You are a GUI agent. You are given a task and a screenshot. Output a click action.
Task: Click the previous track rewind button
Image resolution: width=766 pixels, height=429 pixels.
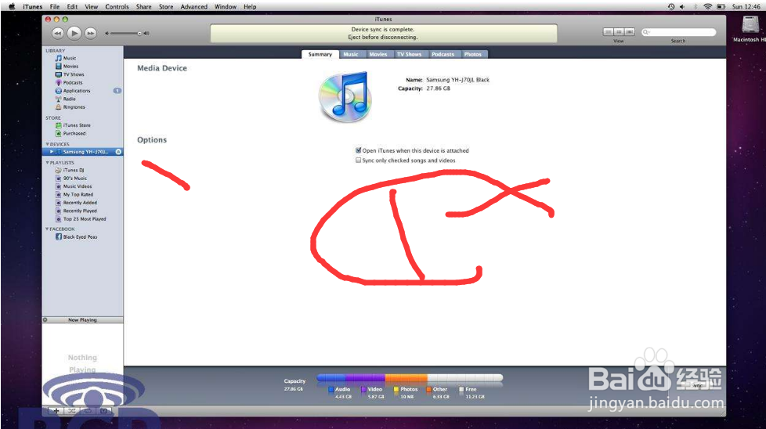58,33
